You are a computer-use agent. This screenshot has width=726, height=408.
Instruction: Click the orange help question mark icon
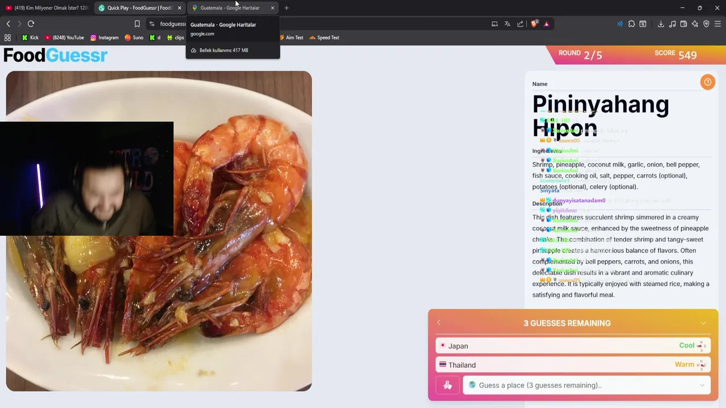click(x=707, y=82)
